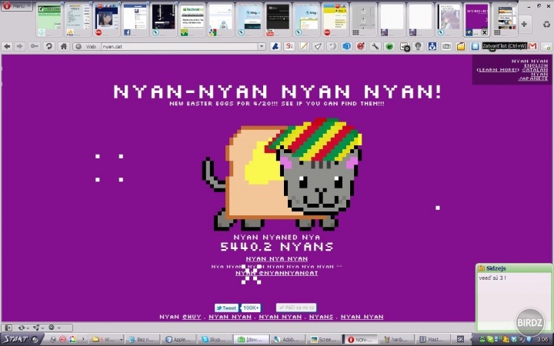This screenshot has height=346, width=554.
Task: Open Skype from the taskbar
Action: tap(213, 340)
